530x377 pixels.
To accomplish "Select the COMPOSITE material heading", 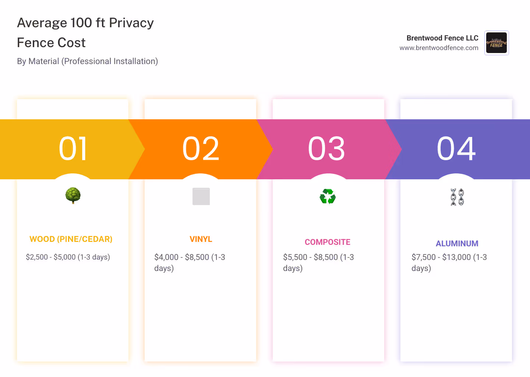I will coord(328,242).
